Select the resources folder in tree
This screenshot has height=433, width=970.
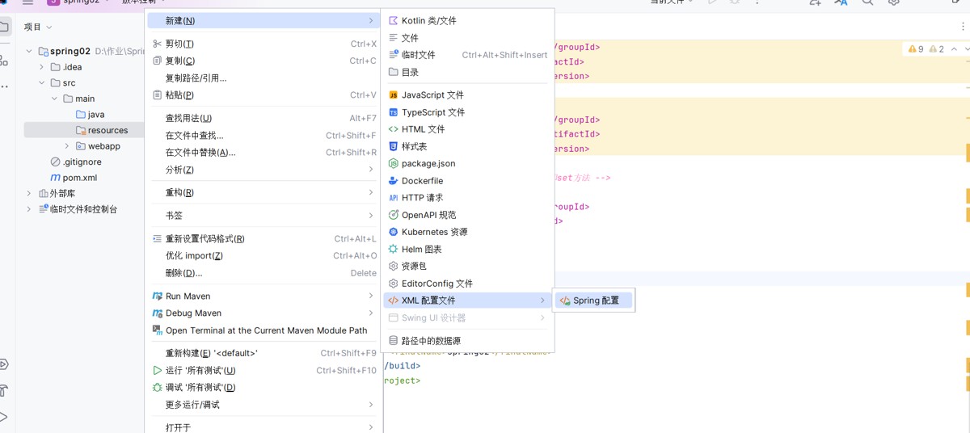coord(107,130)
